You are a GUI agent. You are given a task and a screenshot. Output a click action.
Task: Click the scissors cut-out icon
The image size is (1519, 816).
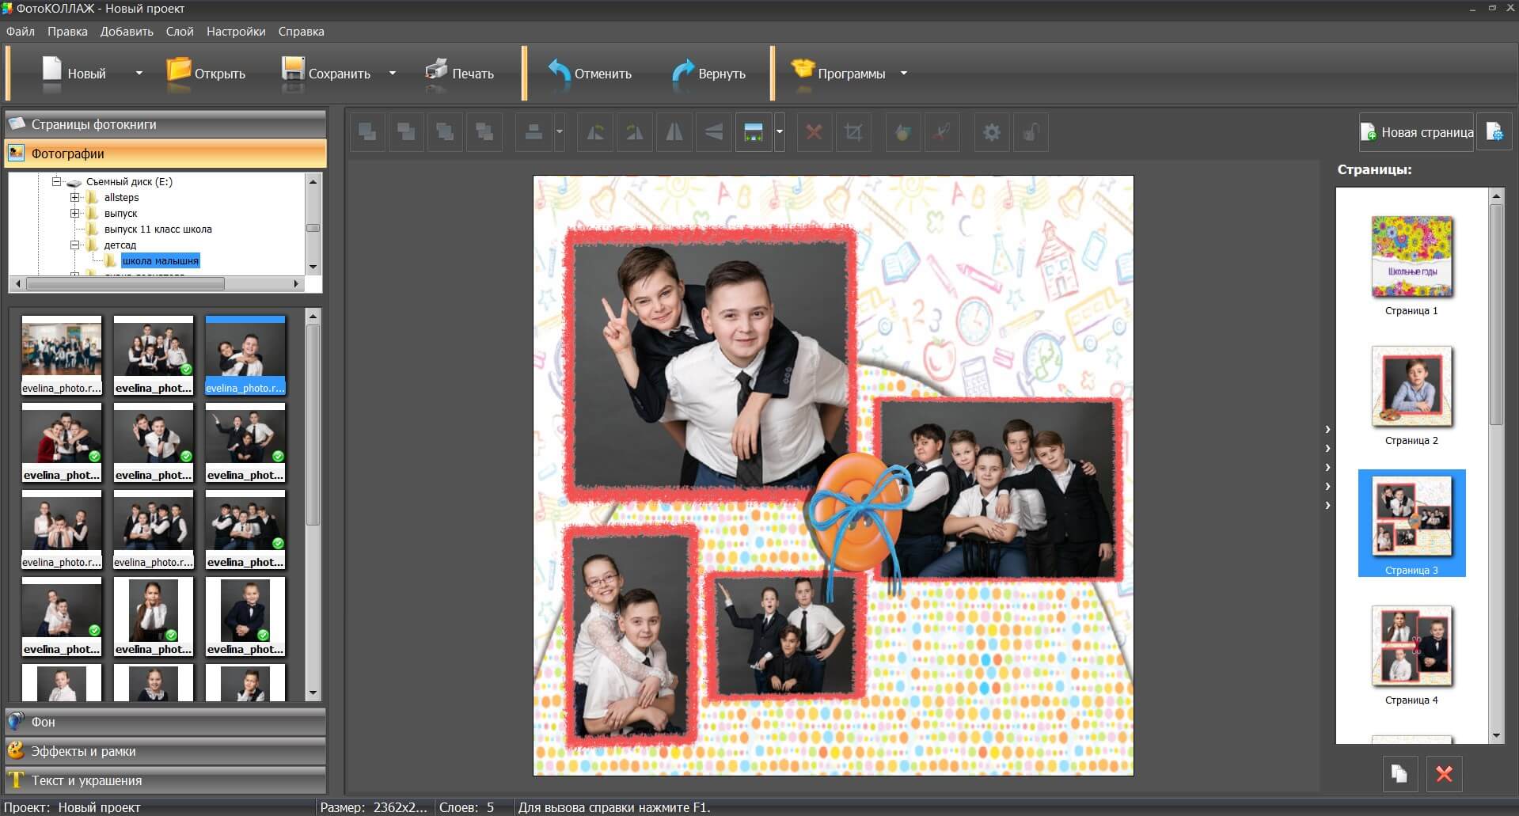[x=942, y=132]
